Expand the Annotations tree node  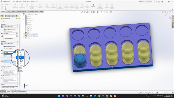tap(24, 20)
